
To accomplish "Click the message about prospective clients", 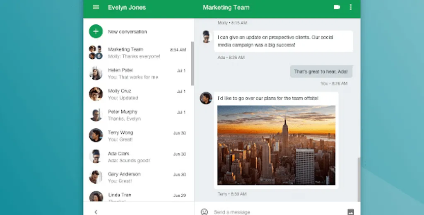I will [x=283, y=41].
